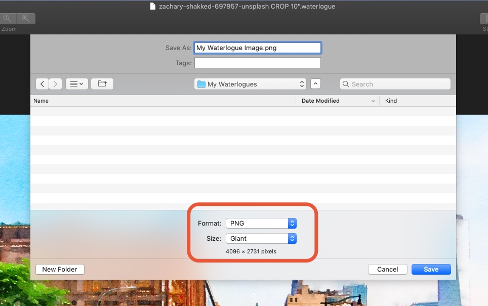Click the zoom out magnifier icon

[7, 19]
